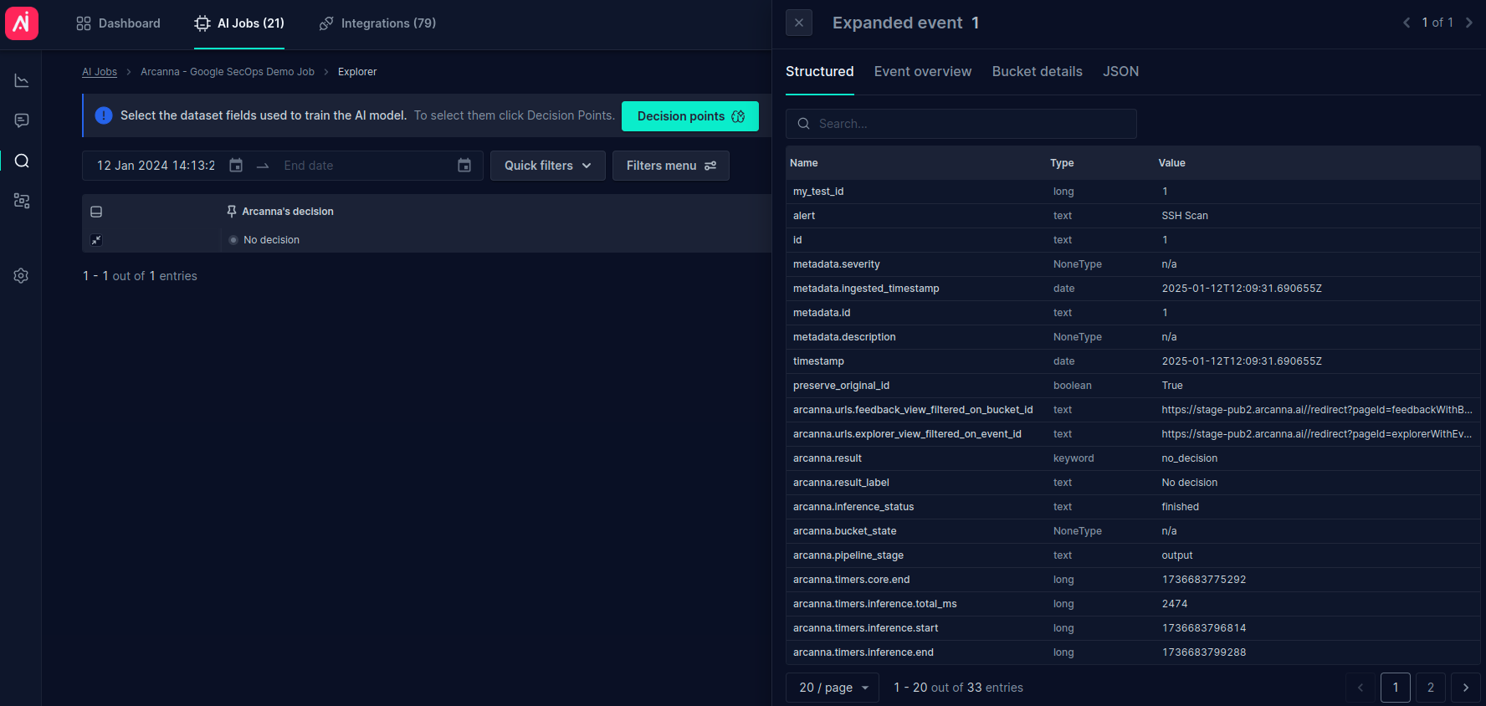Viewport: 1486px width, 706px height.
Task: Go to previous page arrow in pagination
Action: tap(1360, 688)
